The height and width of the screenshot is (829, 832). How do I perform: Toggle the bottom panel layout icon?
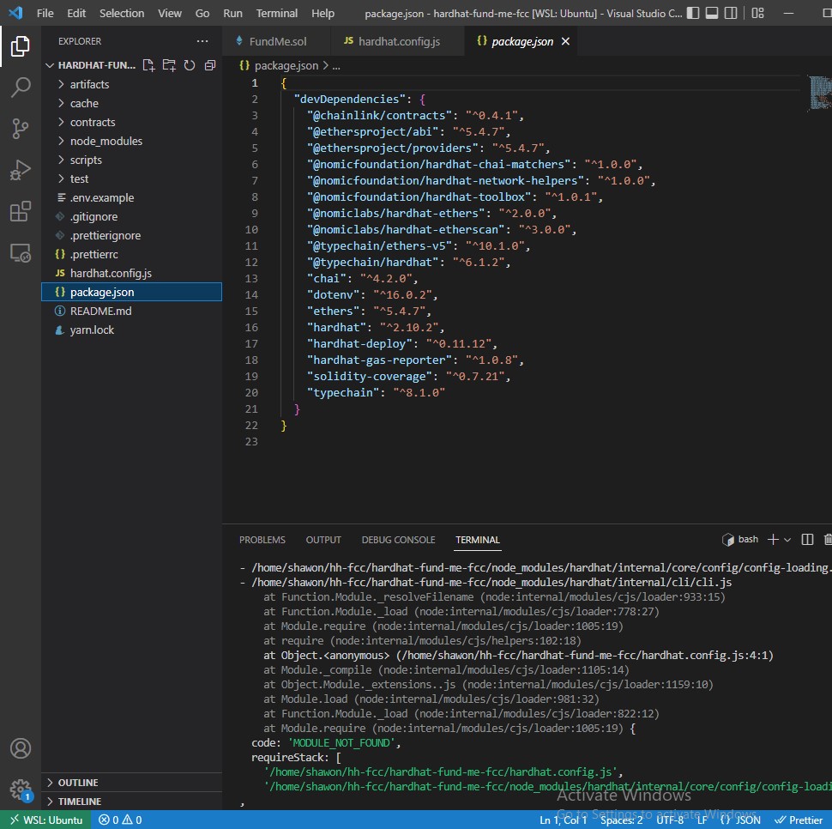coord(712,13)
